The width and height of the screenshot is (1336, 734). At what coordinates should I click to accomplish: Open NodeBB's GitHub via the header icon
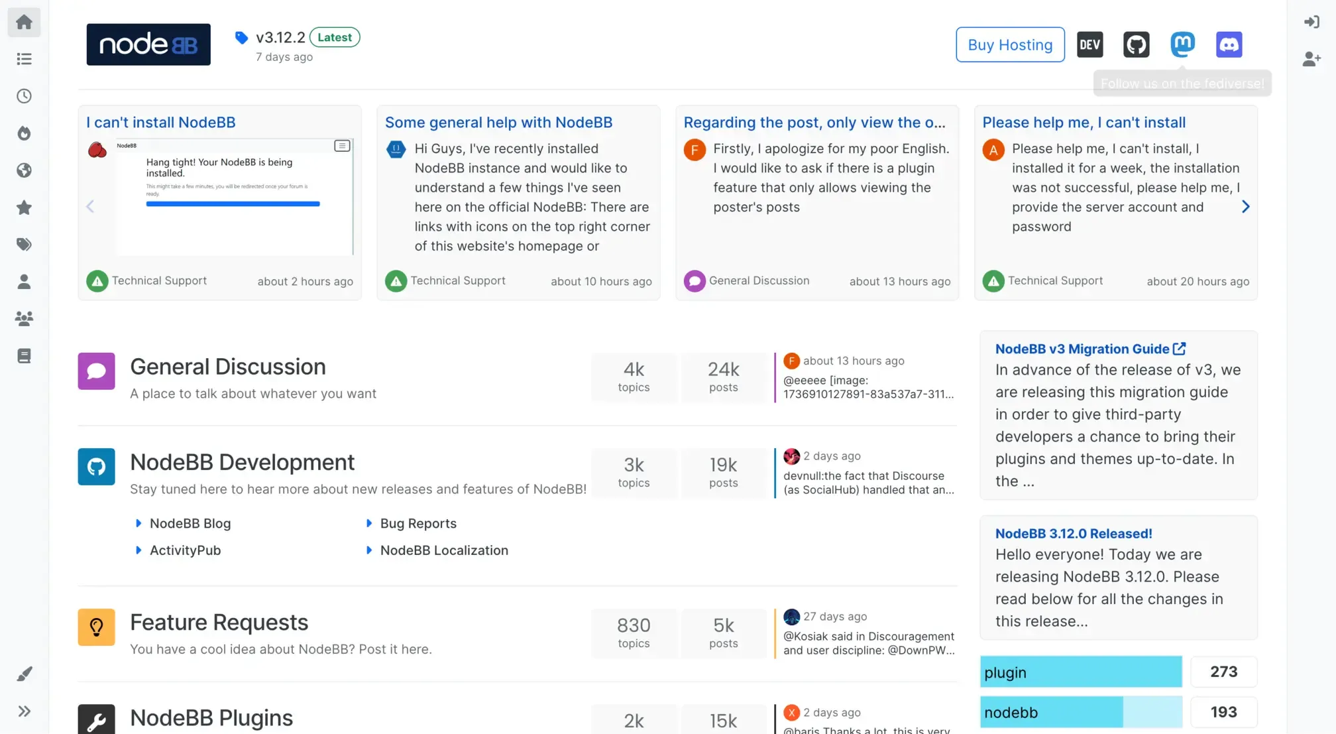(1136, 44)
